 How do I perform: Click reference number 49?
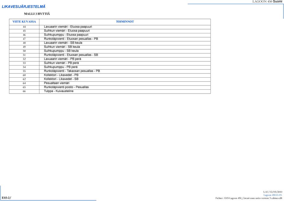coord(24,47)
